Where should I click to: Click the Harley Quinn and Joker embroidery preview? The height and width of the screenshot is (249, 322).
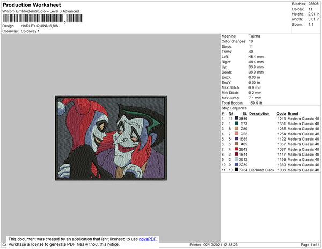[x=111, y=138]
